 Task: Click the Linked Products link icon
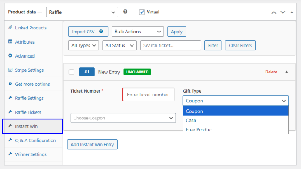[10, 27]
